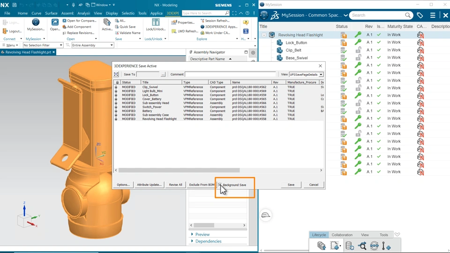Click the horizontal scrollbar in save dialog table
Screen dimensions: 450x253
pos(179,170)
